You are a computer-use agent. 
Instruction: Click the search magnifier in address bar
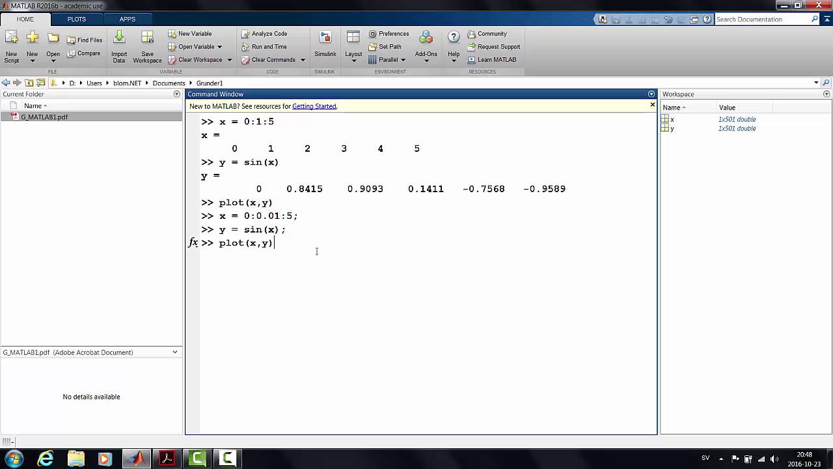click(x=826, y=83)
